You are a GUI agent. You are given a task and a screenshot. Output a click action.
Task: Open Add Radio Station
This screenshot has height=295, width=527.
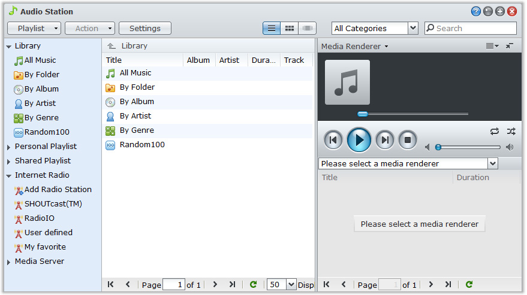53,190
